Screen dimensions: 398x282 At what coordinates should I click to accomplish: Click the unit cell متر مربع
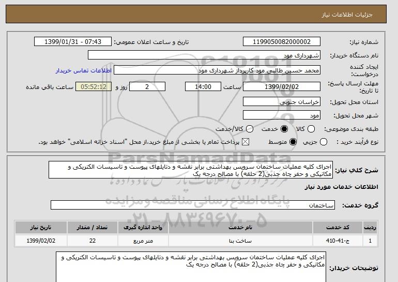143,241
